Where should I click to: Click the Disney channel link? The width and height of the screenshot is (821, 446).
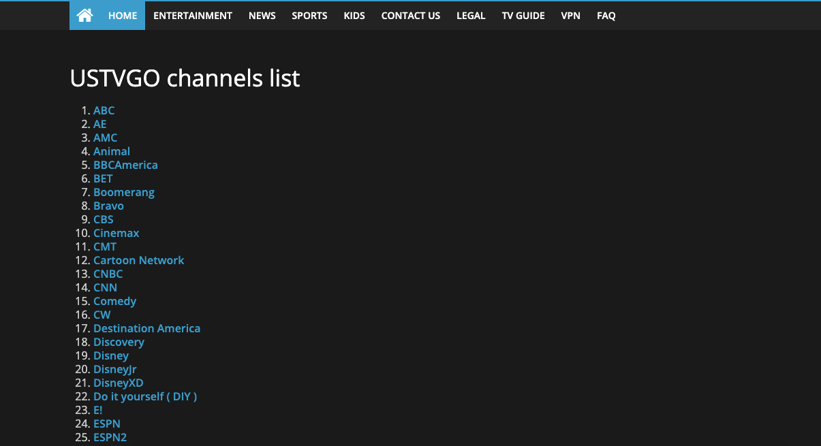pos(111,355)
